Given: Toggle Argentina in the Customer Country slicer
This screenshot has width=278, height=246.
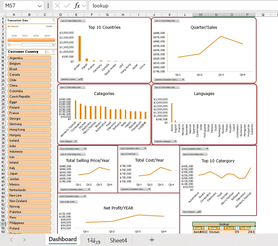Looking at the screenshot, I should point(29,58).
